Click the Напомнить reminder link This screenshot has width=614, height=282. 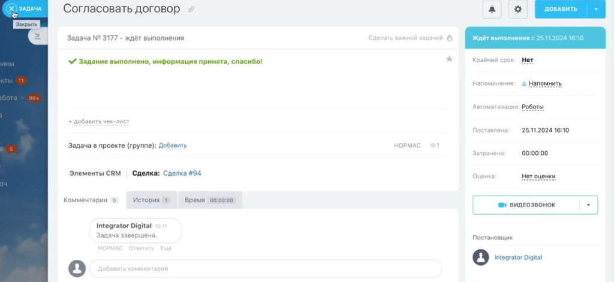tap(545, 83)
